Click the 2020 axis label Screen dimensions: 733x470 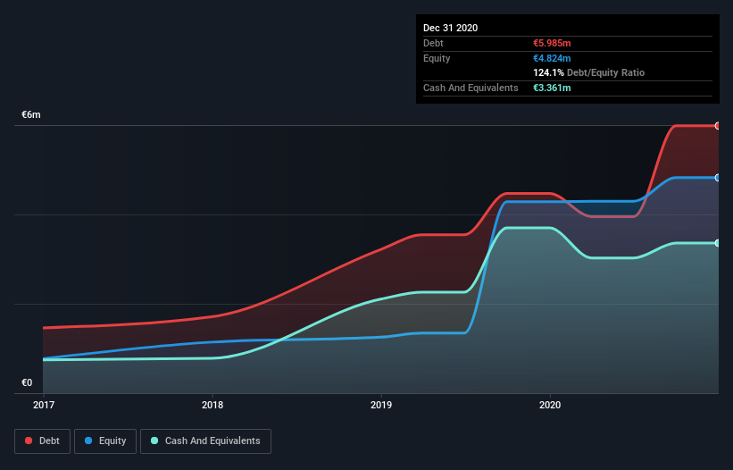(550, 405)
